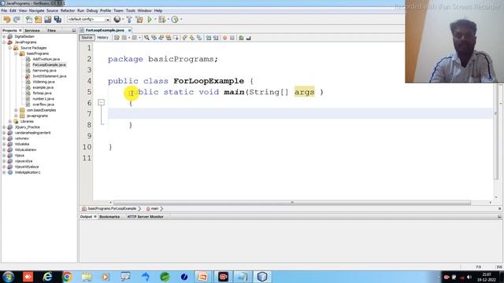Image resolution: width=504 pixels, height=283 pixels.
Task: Expand the DigitalSedan project node
Action: [4, 37]
